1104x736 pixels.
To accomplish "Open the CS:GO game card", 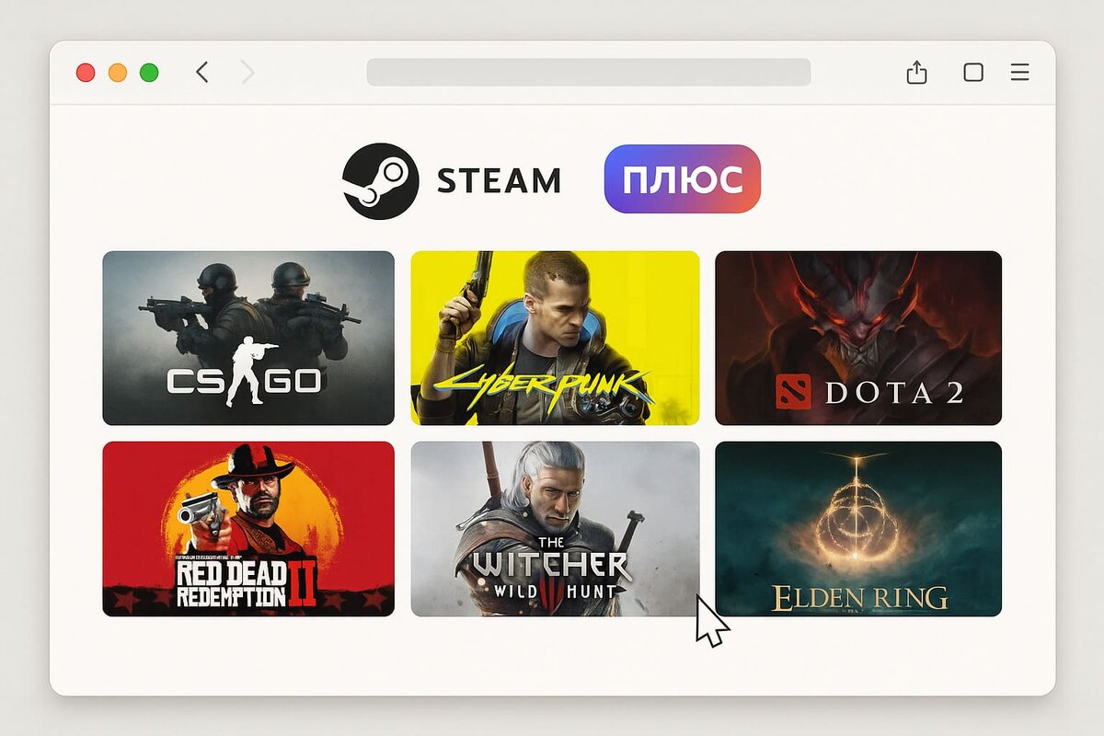I will (248, 338).
